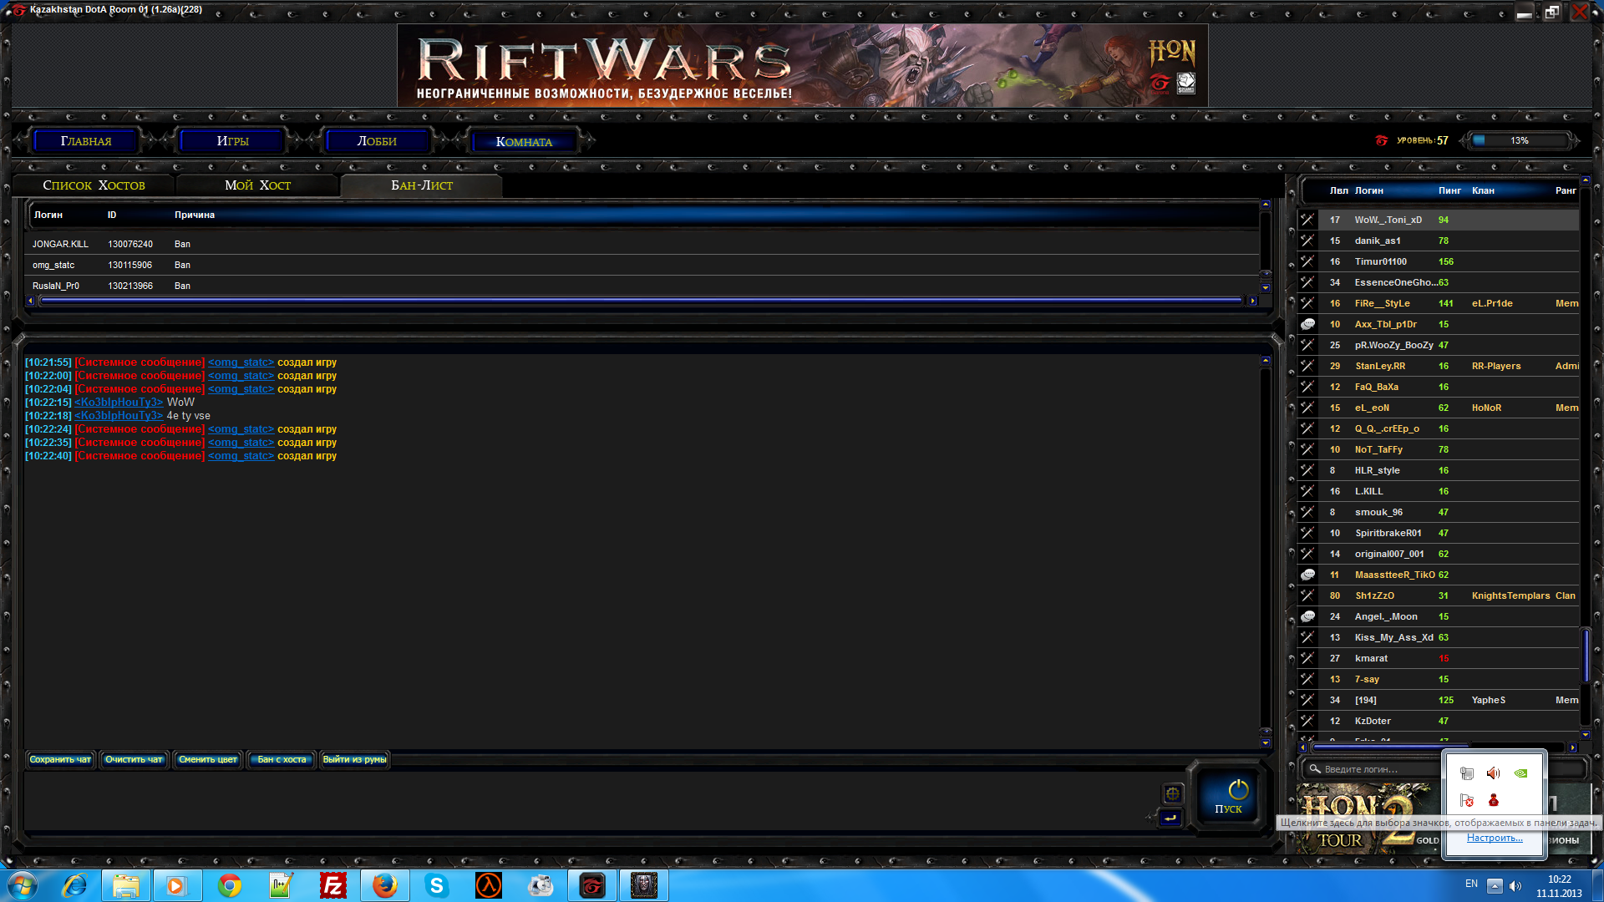
Task: Click the player list horizontal scroll right arrow
Action: (1573, 747)
